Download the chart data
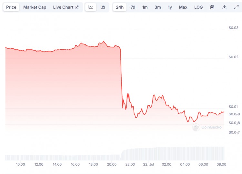Screen dimensions: 242x174 pyautogui.click(x=224, y=7)
